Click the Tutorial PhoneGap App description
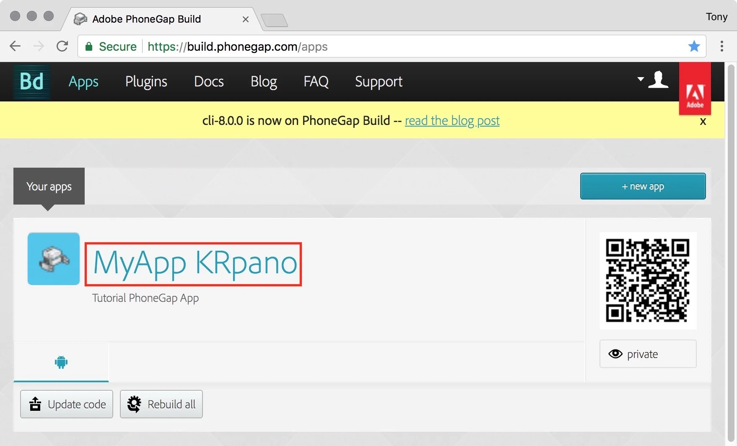 point(145,298)
